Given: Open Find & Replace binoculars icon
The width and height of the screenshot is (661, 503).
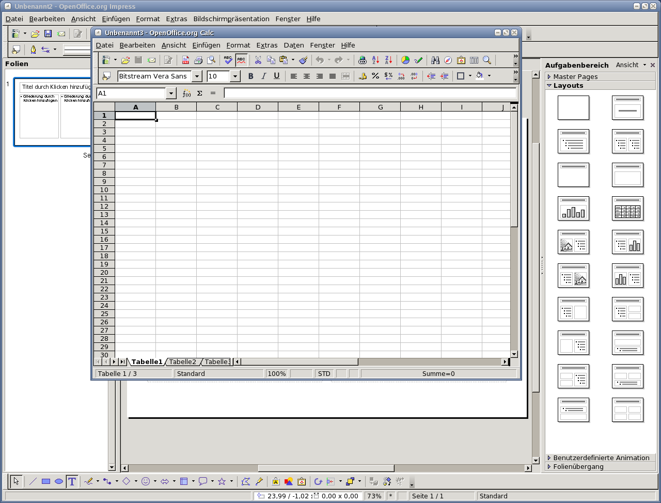Looking at the screenshot, I should [435, 60].
